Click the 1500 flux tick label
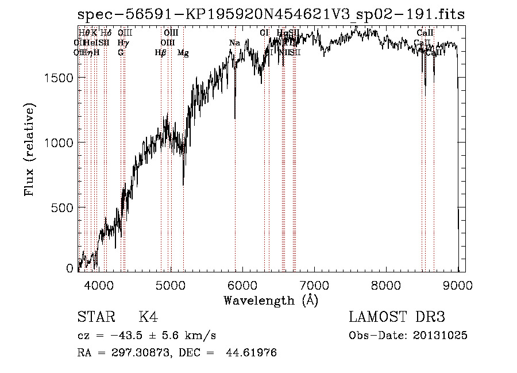This screenshot has height=373, width=517. coord(61,78)
